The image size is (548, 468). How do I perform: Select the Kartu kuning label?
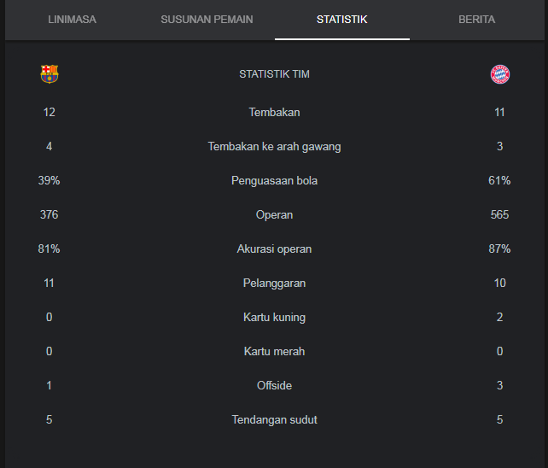274,317
